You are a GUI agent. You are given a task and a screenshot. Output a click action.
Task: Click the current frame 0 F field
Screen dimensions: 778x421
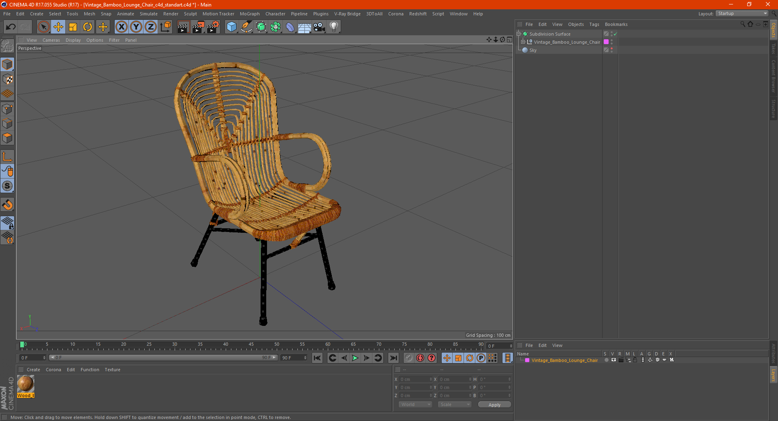pos(32,358)
